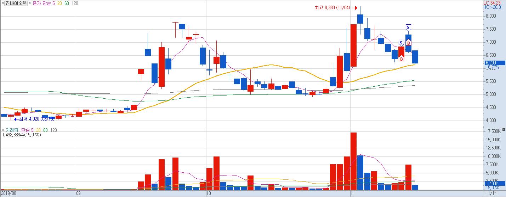
Task: Click the 11 month marker on date axis
Action: (353, 193)
